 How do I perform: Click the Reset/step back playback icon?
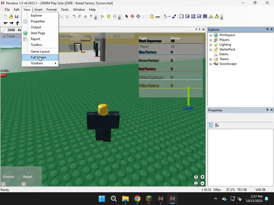115,16
